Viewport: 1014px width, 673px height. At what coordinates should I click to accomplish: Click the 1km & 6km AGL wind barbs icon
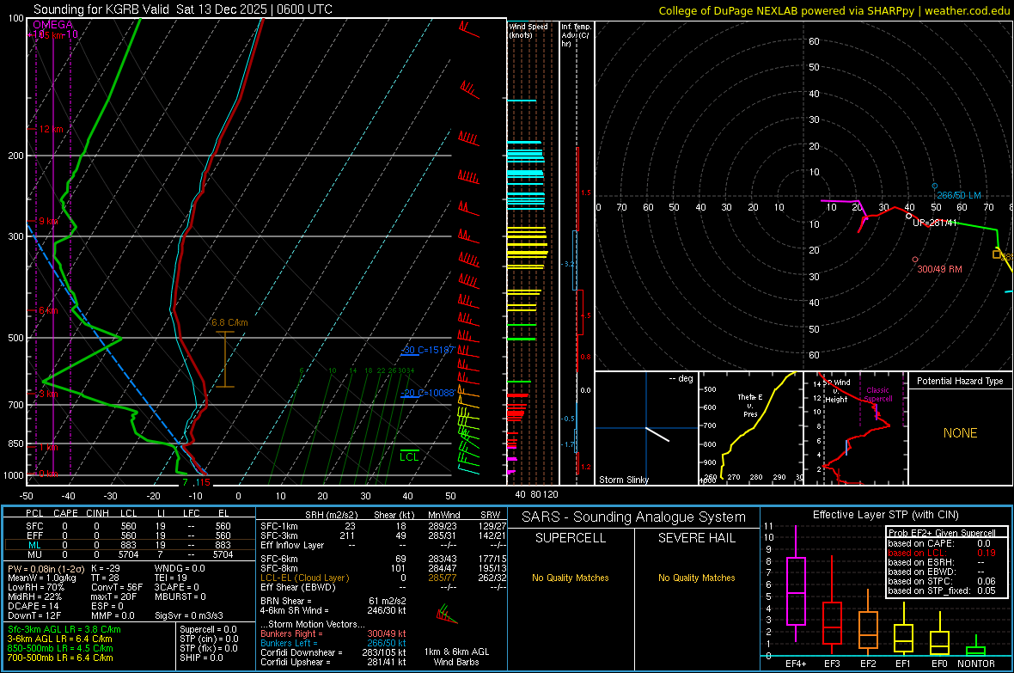point(446,614)
